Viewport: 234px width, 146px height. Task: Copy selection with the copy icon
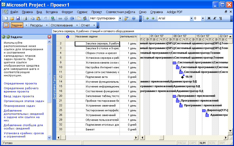(32, 18)
